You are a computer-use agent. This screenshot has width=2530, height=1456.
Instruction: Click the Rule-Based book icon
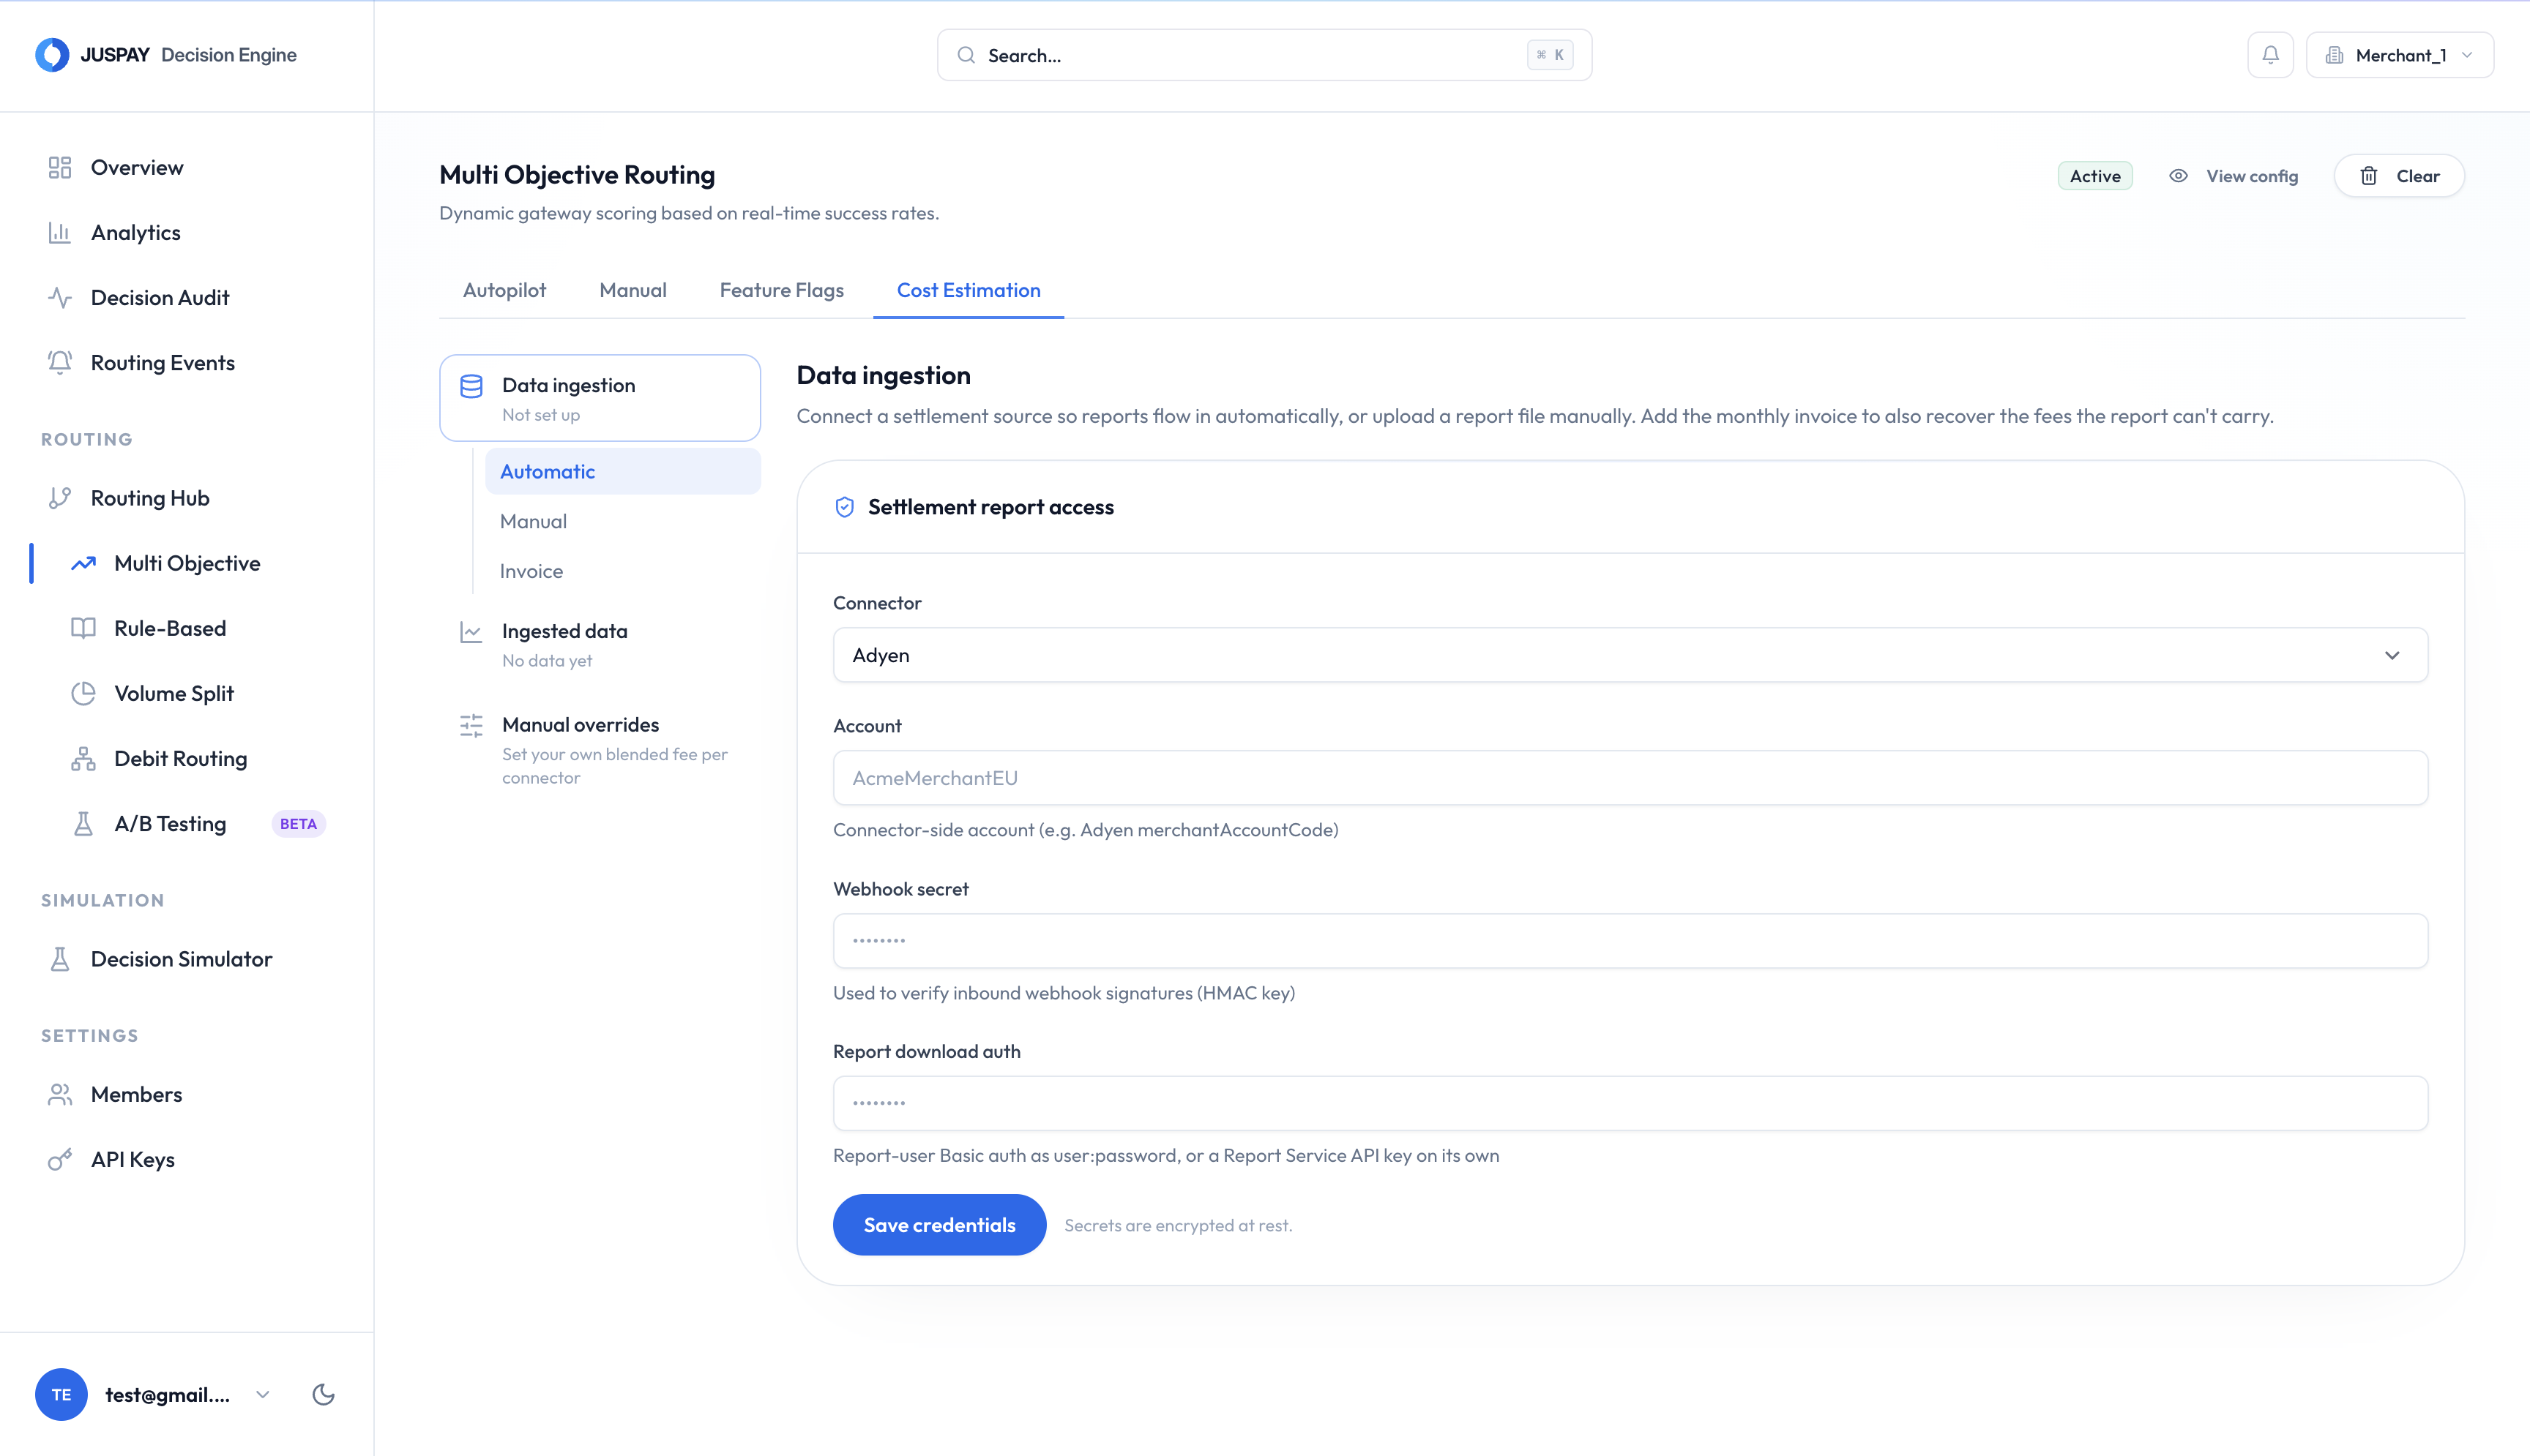pos(83,628)
